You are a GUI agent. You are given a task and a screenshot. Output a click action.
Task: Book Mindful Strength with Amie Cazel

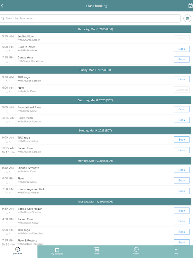pos(181,170)
